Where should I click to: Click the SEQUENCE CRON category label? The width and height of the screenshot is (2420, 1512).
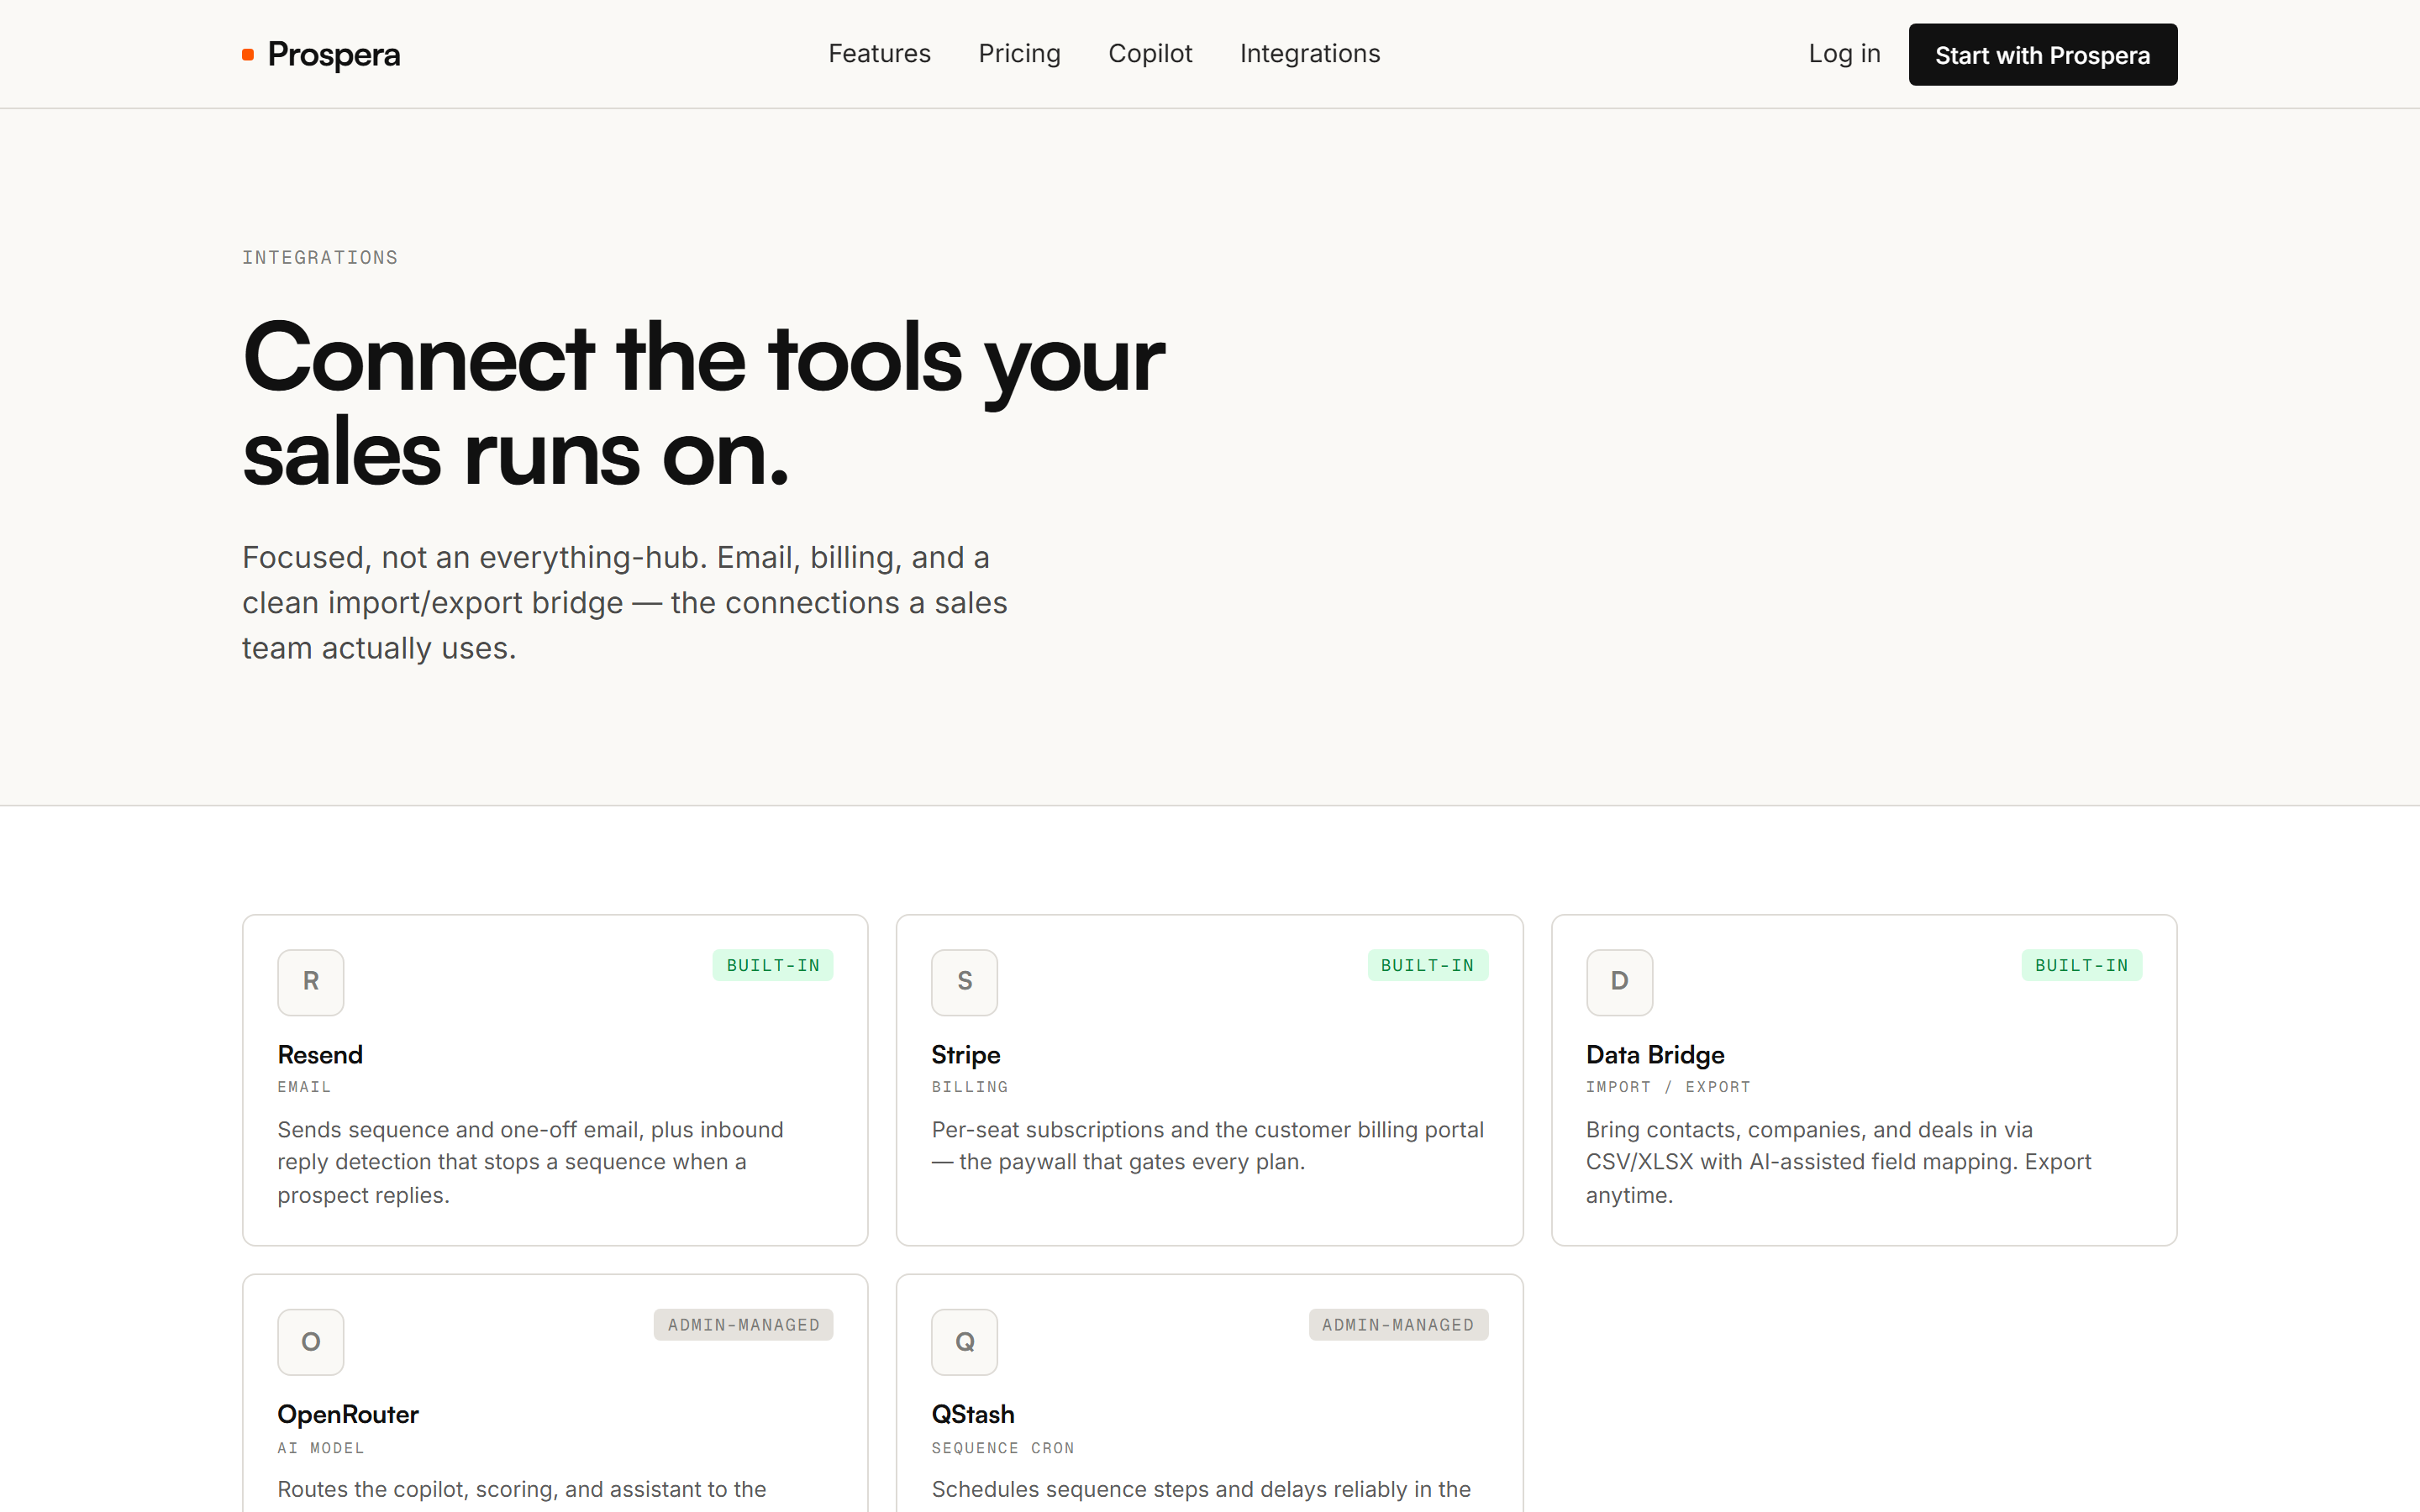click(1003, 1448)
